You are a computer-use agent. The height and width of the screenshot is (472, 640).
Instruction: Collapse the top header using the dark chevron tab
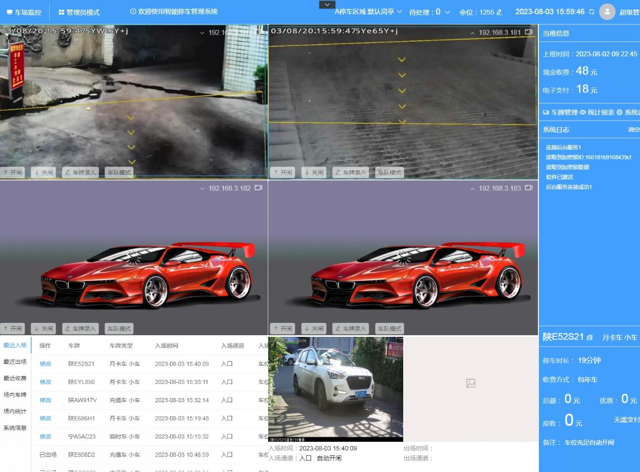tap(327, 4)
